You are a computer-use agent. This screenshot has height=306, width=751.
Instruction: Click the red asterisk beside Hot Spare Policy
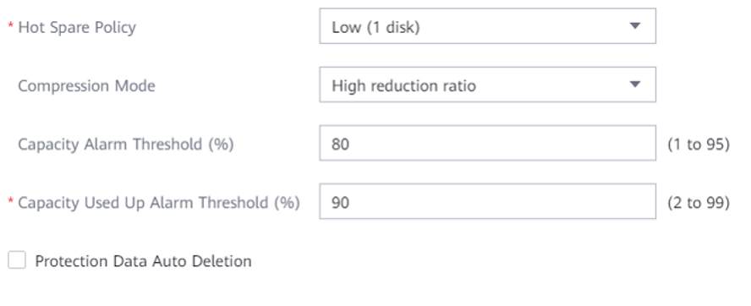click(x=10, y=25)
